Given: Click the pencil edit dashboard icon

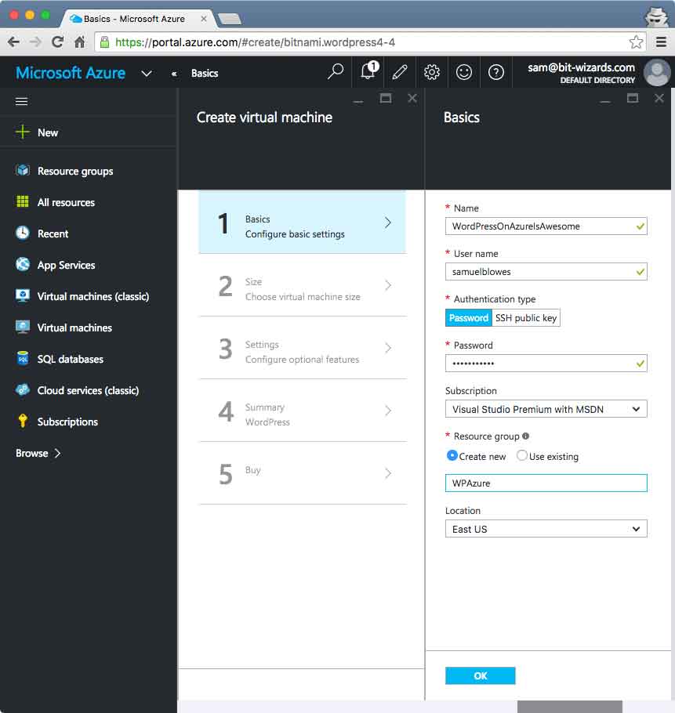Looking at the screenshot, I should tap(400, 72).
